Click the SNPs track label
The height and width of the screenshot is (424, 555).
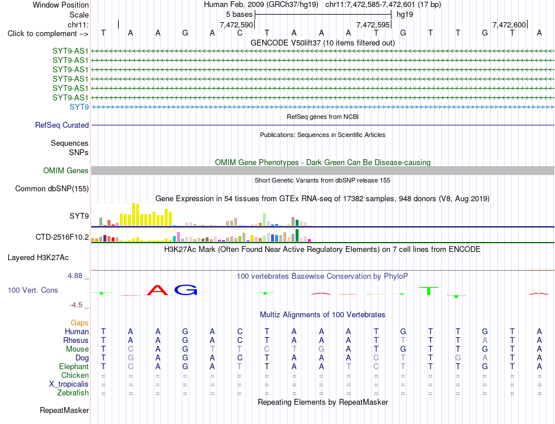[x=79, y=152]
